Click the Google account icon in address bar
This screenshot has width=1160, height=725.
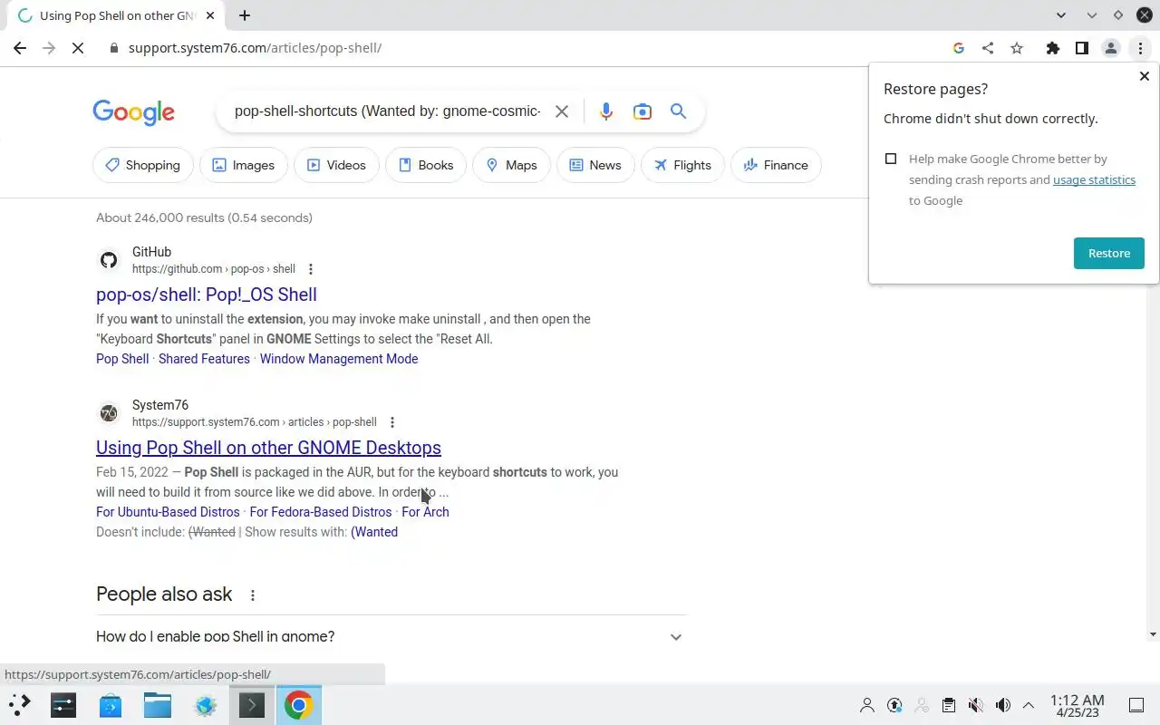coord(959,48)
